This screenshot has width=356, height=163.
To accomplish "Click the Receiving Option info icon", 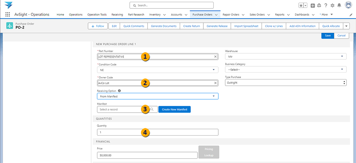I will coord(119,91).
